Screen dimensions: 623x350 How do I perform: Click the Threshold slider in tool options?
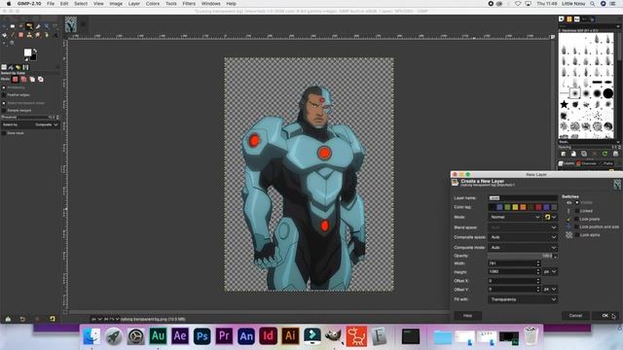click(30, 118)
